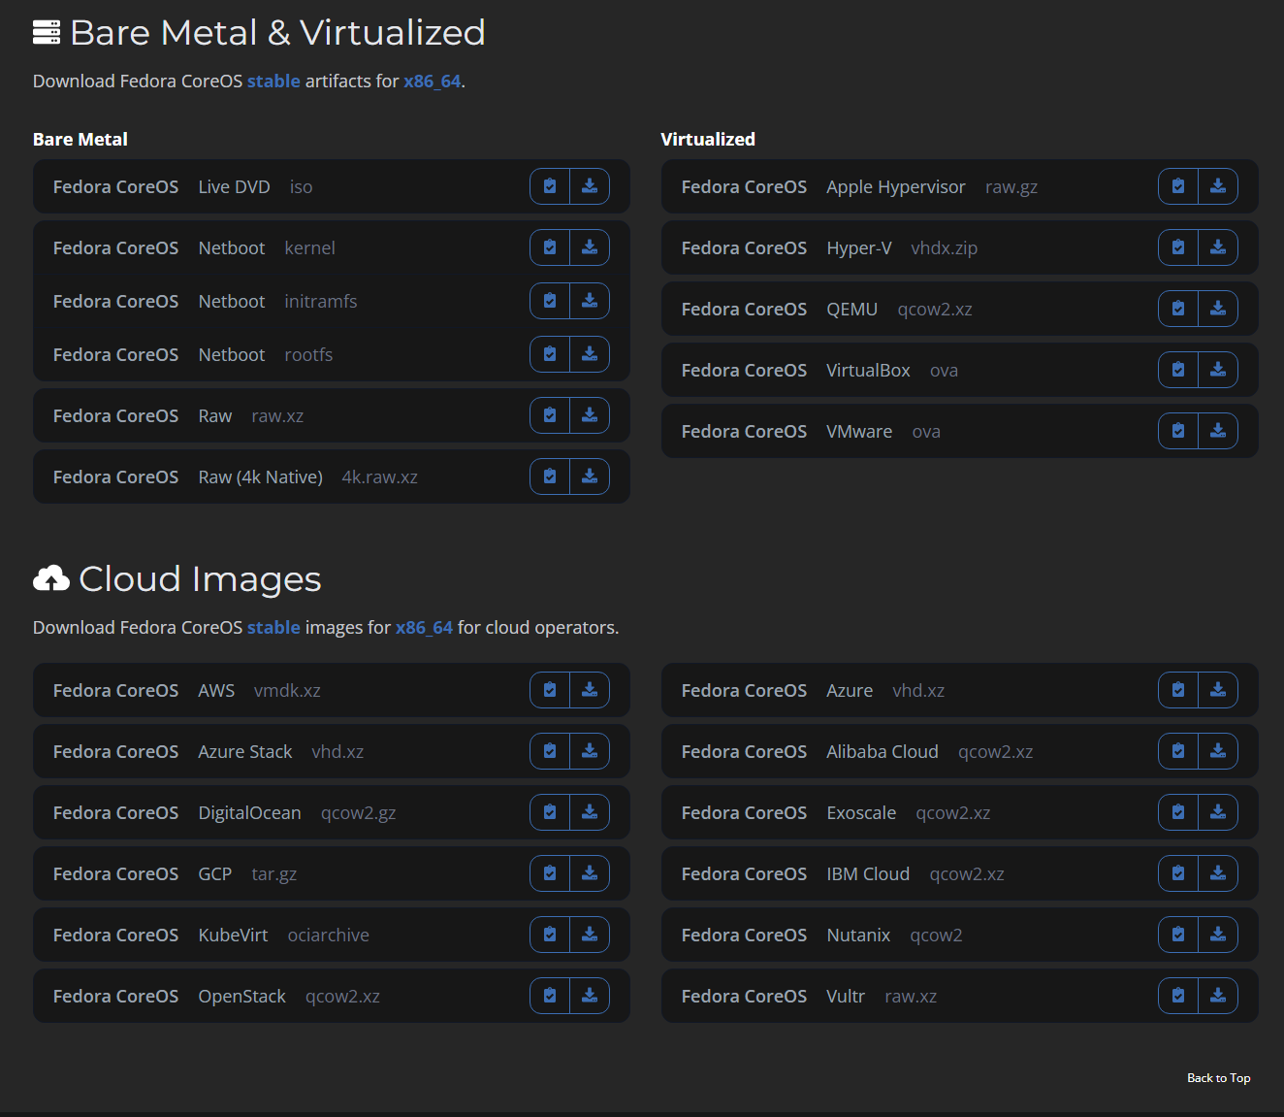Image resolution: width=1284 pixels, height=1117 pixels.
Task: Click the Back to Top link
Action: 1218,1078
